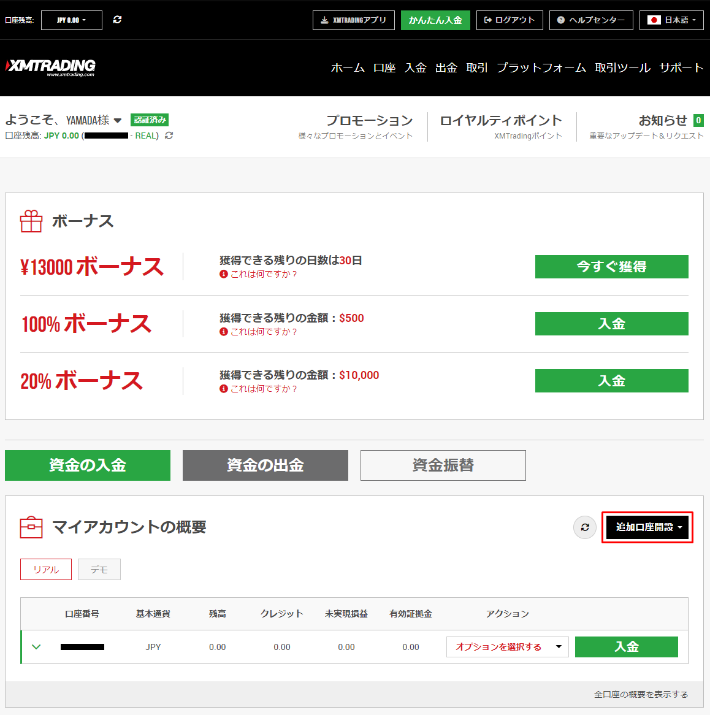Image resolution: width=710 pixels, height=715 pixels.
Task: Click the 残高 column header
Action: pyautogui.click(x=218, y=614)
